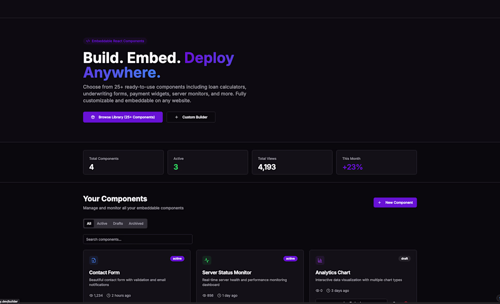This screenshot has height=304, width=500.
Task: Click the Server Status Monitor pulse icon
Action: (207, 260)
